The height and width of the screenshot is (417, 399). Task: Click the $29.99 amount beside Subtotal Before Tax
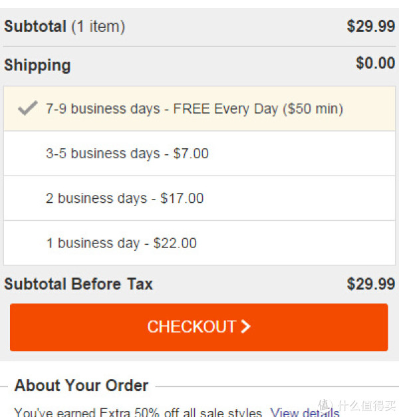371,284
